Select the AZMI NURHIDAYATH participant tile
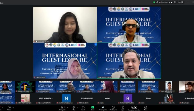 pyautogui.click(x=46, y=98)
